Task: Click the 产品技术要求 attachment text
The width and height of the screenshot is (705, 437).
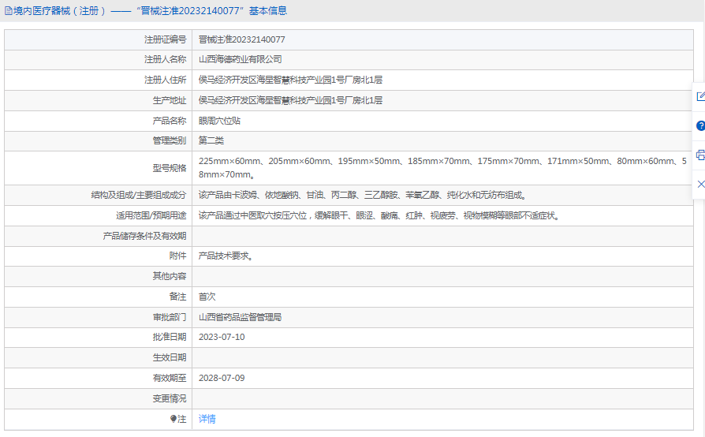Action: click(226, 256)
